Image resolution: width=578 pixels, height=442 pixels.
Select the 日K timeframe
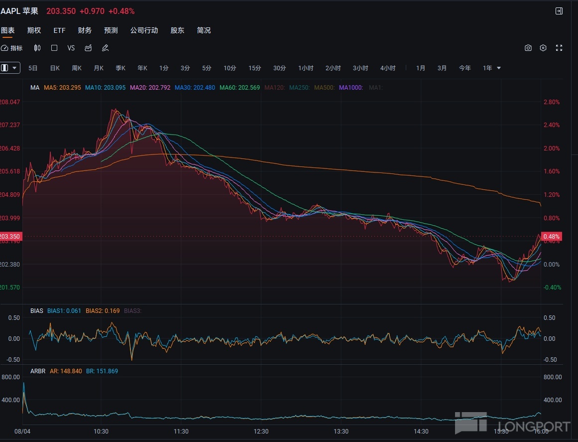[55, 68]
